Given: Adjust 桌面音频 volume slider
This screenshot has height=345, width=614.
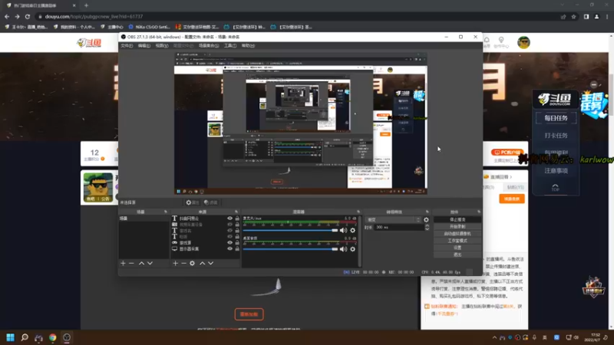Looking at the screenshot, I should tap(290, 249).
